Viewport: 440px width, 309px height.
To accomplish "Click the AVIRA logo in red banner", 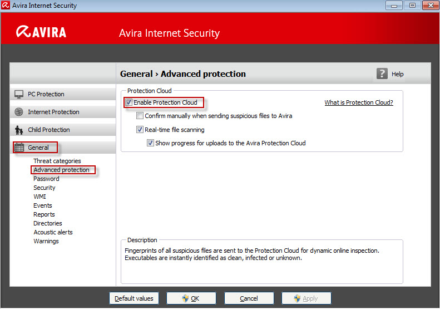I will (41, 32).
